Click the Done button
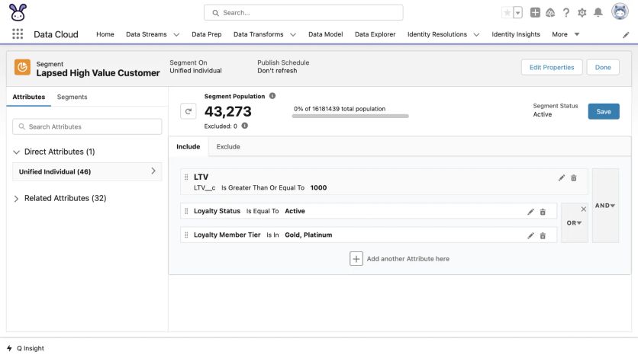Screen dimensions: 638x358 click(603, 67)
